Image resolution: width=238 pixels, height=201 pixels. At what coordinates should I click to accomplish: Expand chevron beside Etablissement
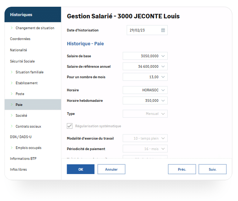click(x=12, y=83)
